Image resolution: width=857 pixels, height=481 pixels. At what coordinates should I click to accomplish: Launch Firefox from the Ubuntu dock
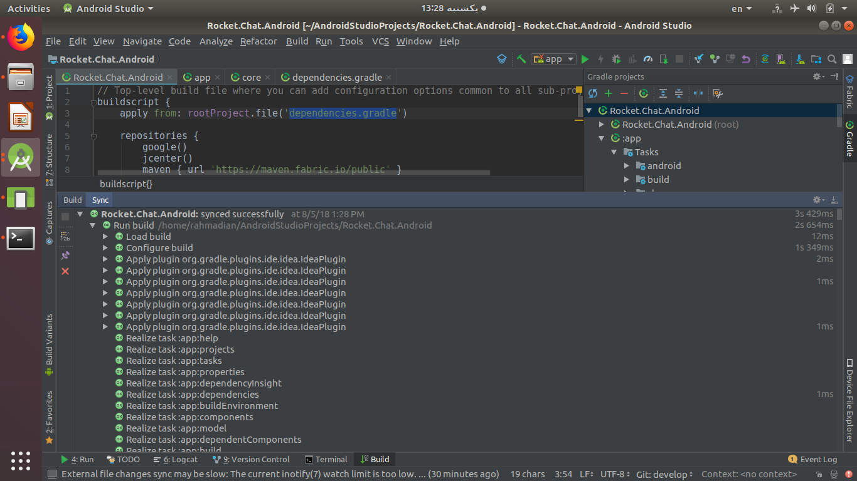click(x=21, y=37)
